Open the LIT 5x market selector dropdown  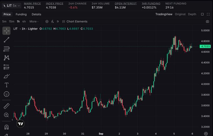[11, 6]
